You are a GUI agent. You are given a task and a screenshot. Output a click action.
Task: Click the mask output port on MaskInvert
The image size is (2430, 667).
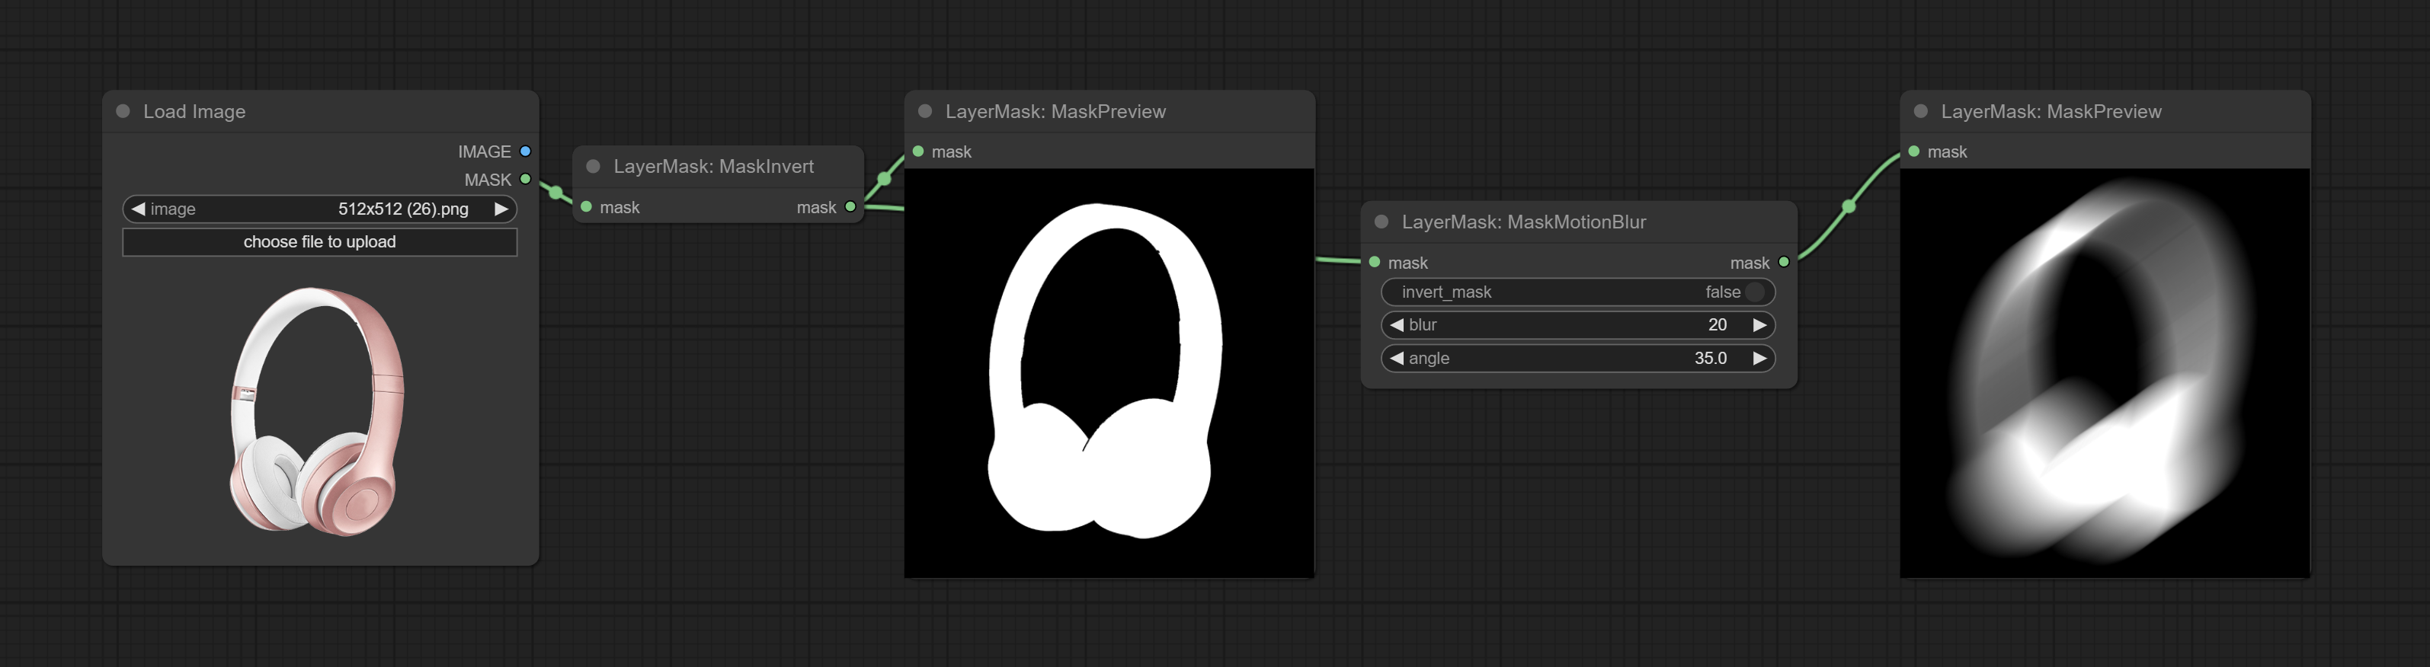coord(850,207)
